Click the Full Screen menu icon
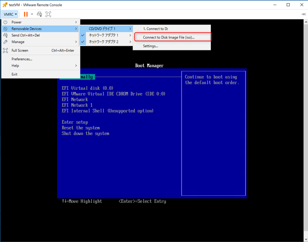 point(5,50)
